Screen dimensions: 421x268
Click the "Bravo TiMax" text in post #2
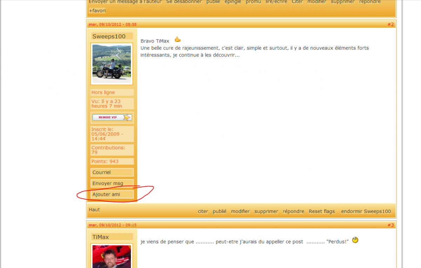click(x=155, y=41)
